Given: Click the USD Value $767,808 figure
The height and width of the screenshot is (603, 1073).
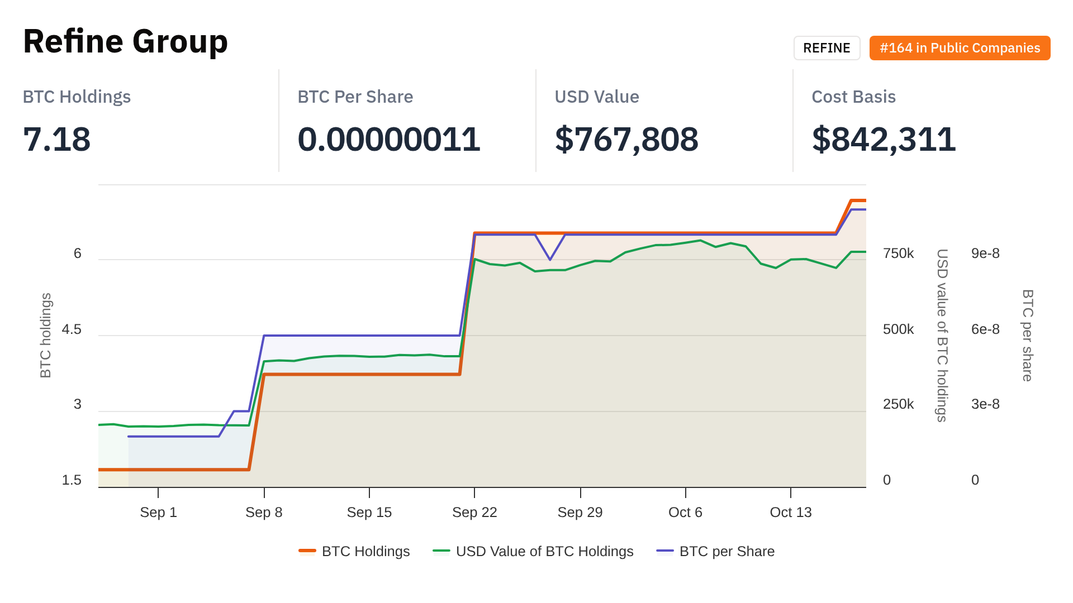Looking at the screenshot, I should 626,139.
